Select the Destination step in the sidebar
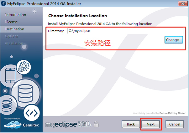This screenshot has height=133, width=189. coord(15,29)
